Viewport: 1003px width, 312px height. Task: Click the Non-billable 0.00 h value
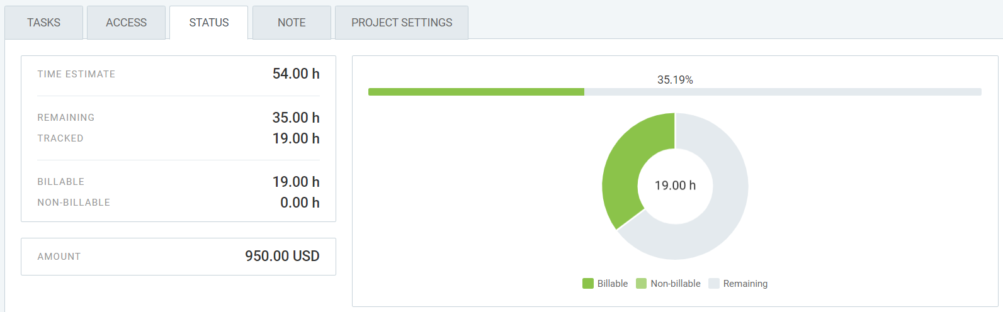click(x=300, y=203)
